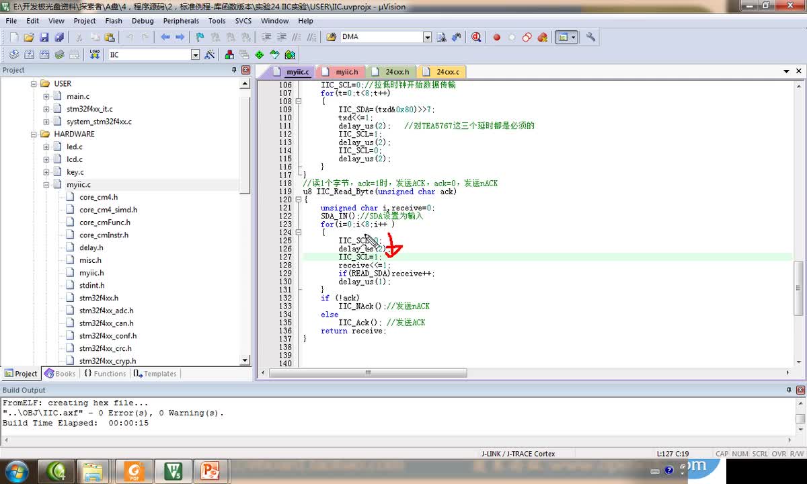Open the DMA search combo dropdown
The image size is (807, 484).
tap(427, 37)
